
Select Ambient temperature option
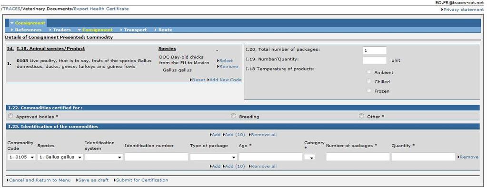tap(368, 72)
